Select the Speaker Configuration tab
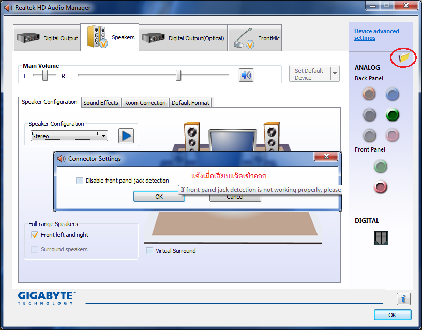The width and height of the screenshot is (422, 330). [50, 102]
